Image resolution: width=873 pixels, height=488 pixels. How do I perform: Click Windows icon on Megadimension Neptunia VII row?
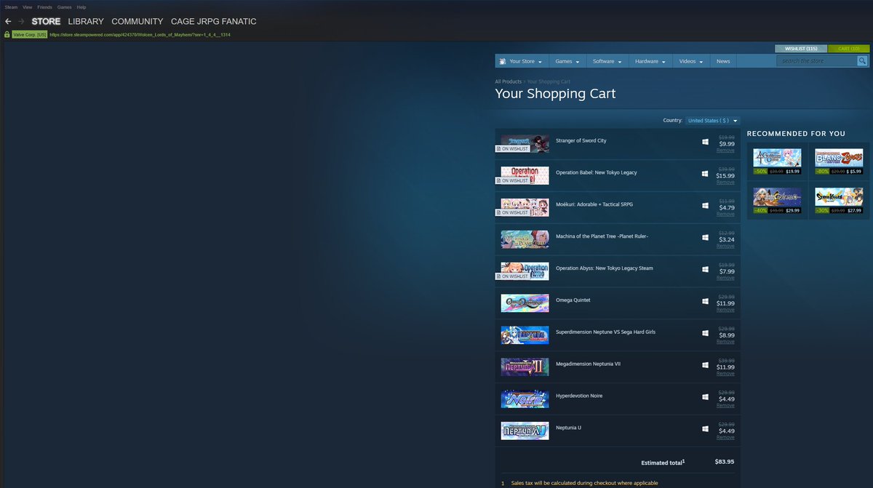pos(705,365)
